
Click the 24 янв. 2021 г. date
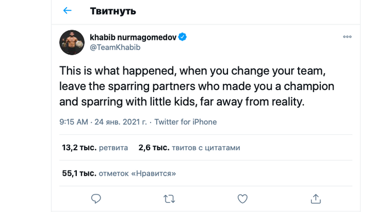pos(119,122)
